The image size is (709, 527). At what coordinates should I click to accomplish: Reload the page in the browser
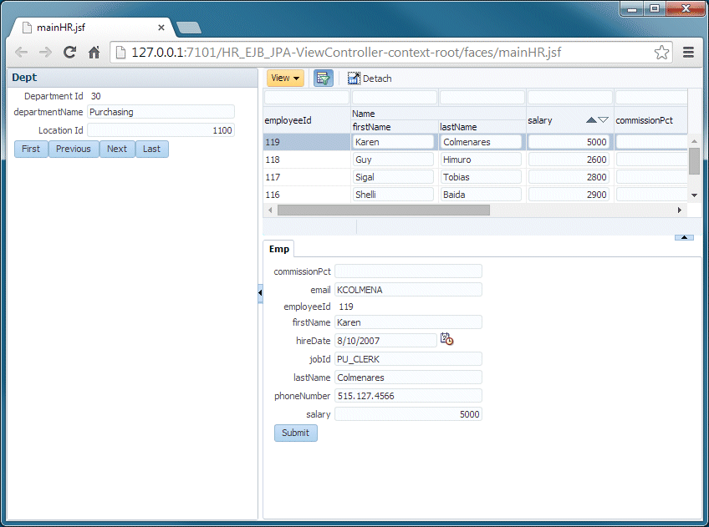69,53
